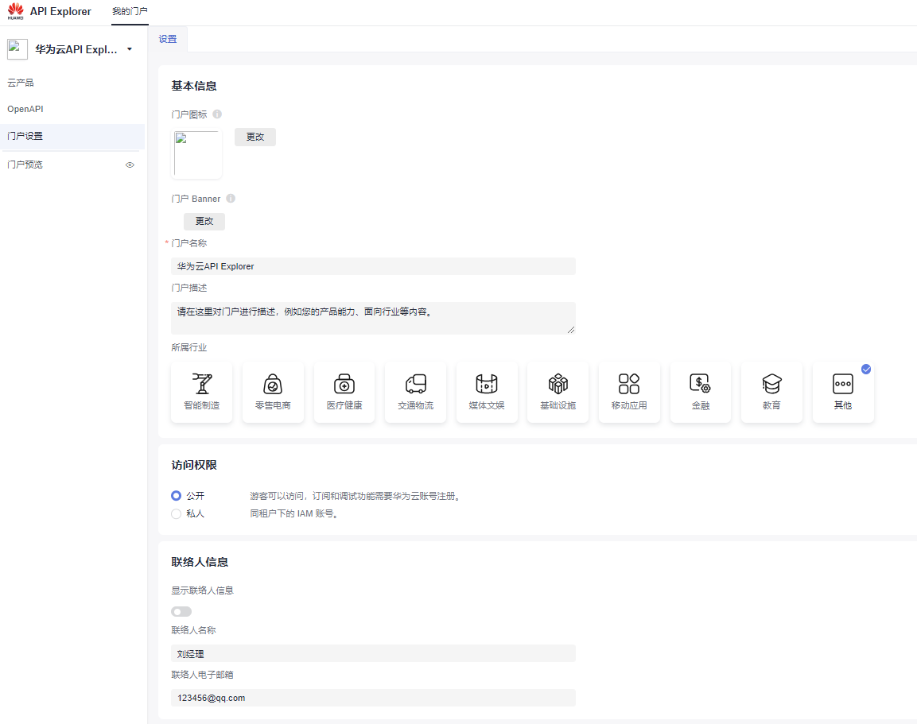Click the description starting 游客可以访问
The image size is (917, 724).
click(356, 496)
